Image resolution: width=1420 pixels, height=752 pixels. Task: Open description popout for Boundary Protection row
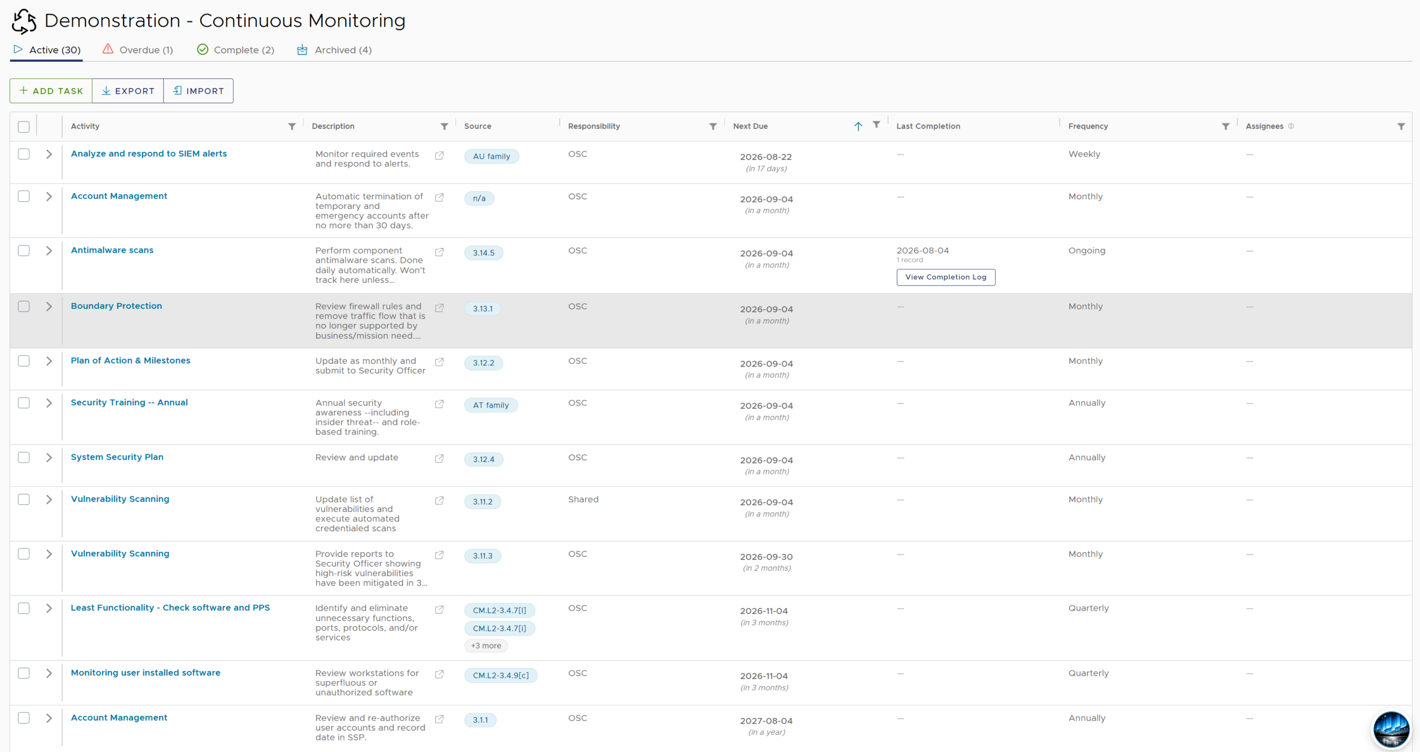click(439, 308)
